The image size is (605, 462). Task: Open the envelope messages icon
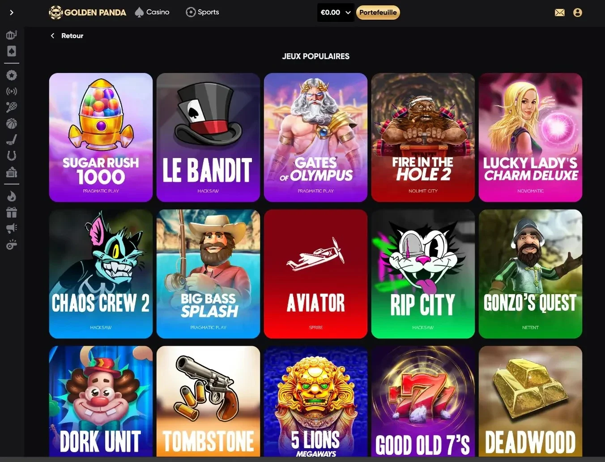point(559,13)
